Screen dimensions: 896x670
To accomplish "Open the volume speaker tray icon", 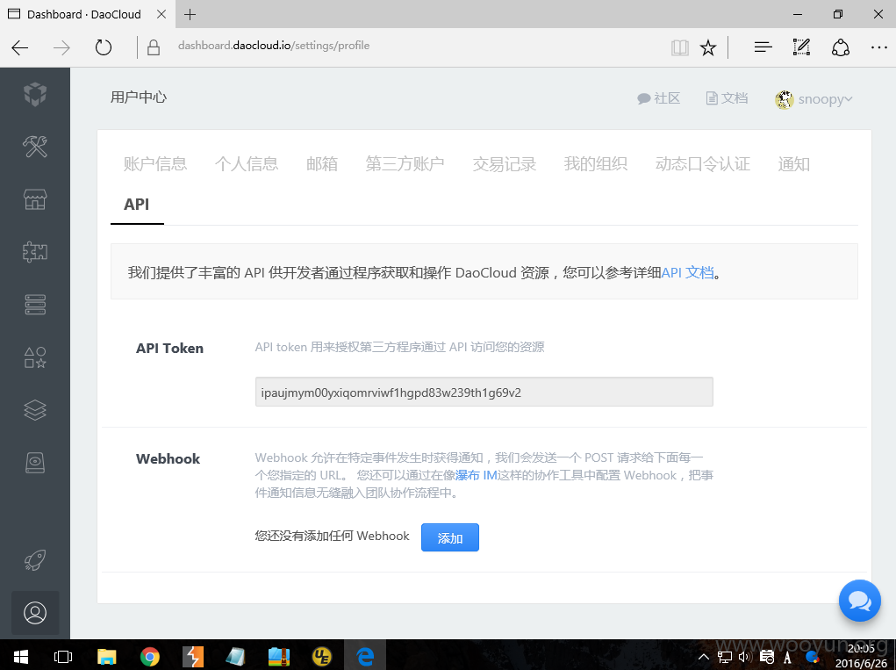I will point(744,658).
